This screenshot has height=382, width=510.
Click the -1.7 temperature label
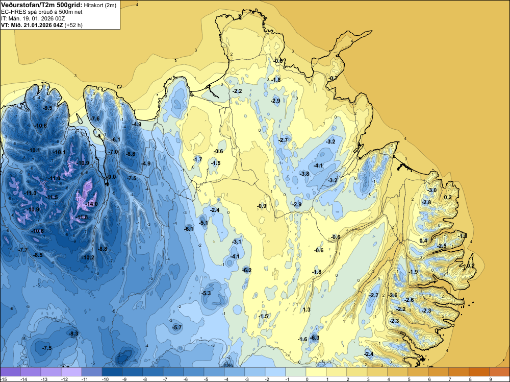pos(198,159)
